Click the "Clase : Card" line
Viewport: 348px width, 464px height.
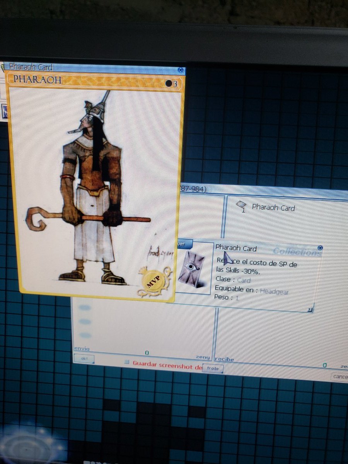(233, 279)
